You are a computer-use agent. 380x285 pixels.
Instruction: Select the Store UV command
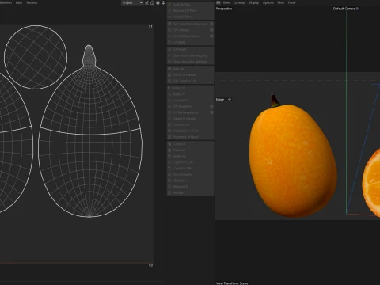click(190, 180)
